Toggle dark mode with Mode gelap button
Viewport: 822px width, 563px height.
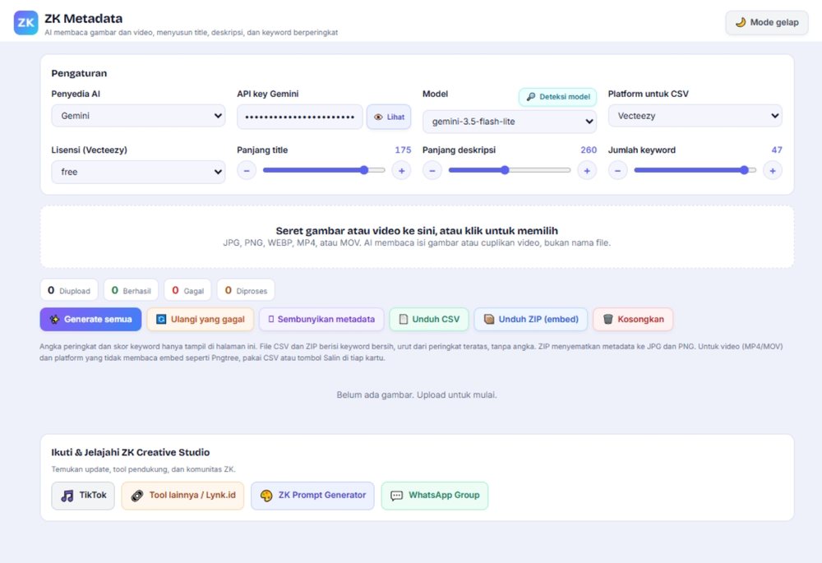[766, 22]
